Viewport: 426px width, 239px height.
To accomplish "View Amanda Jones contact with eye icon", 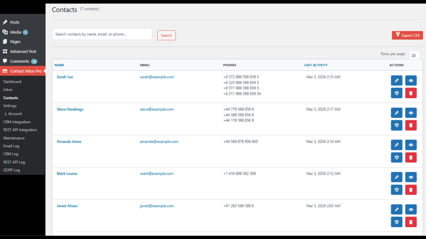I will [x=411, y=145].
